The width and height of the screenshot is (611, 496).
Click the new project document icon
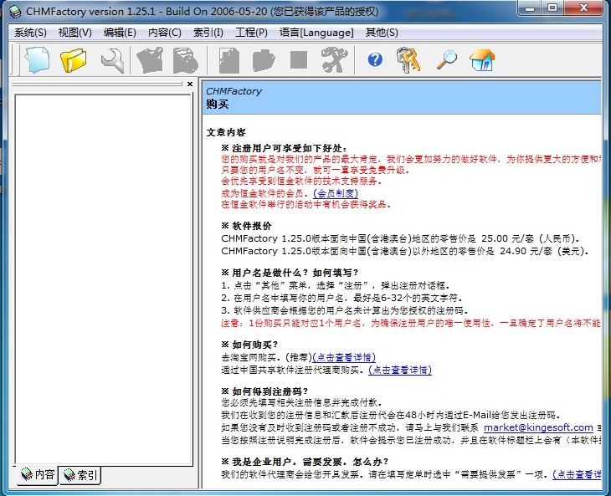(x=37, y=59)
